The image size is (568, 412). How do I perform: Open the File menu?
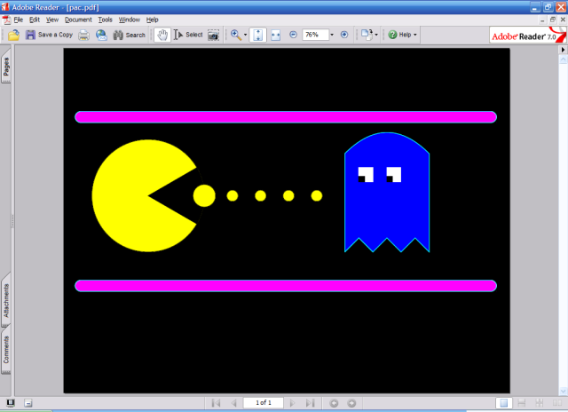18,20
